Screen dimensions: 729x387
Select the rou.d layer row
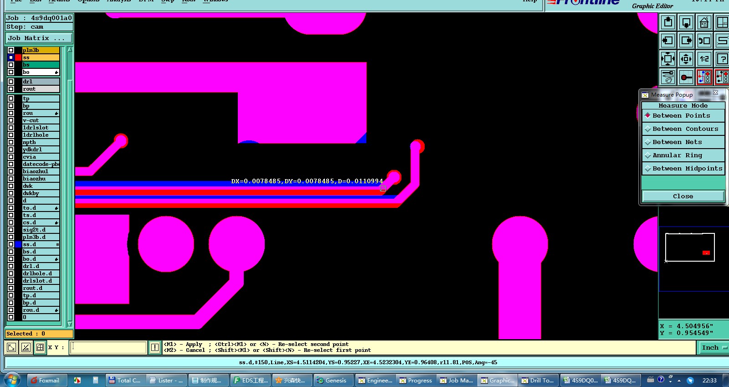(x=41, y=310)
